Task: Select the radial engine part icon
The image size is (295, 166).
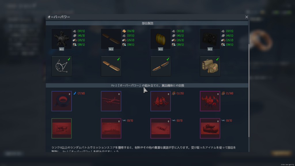Action: [x=61, y=38]
